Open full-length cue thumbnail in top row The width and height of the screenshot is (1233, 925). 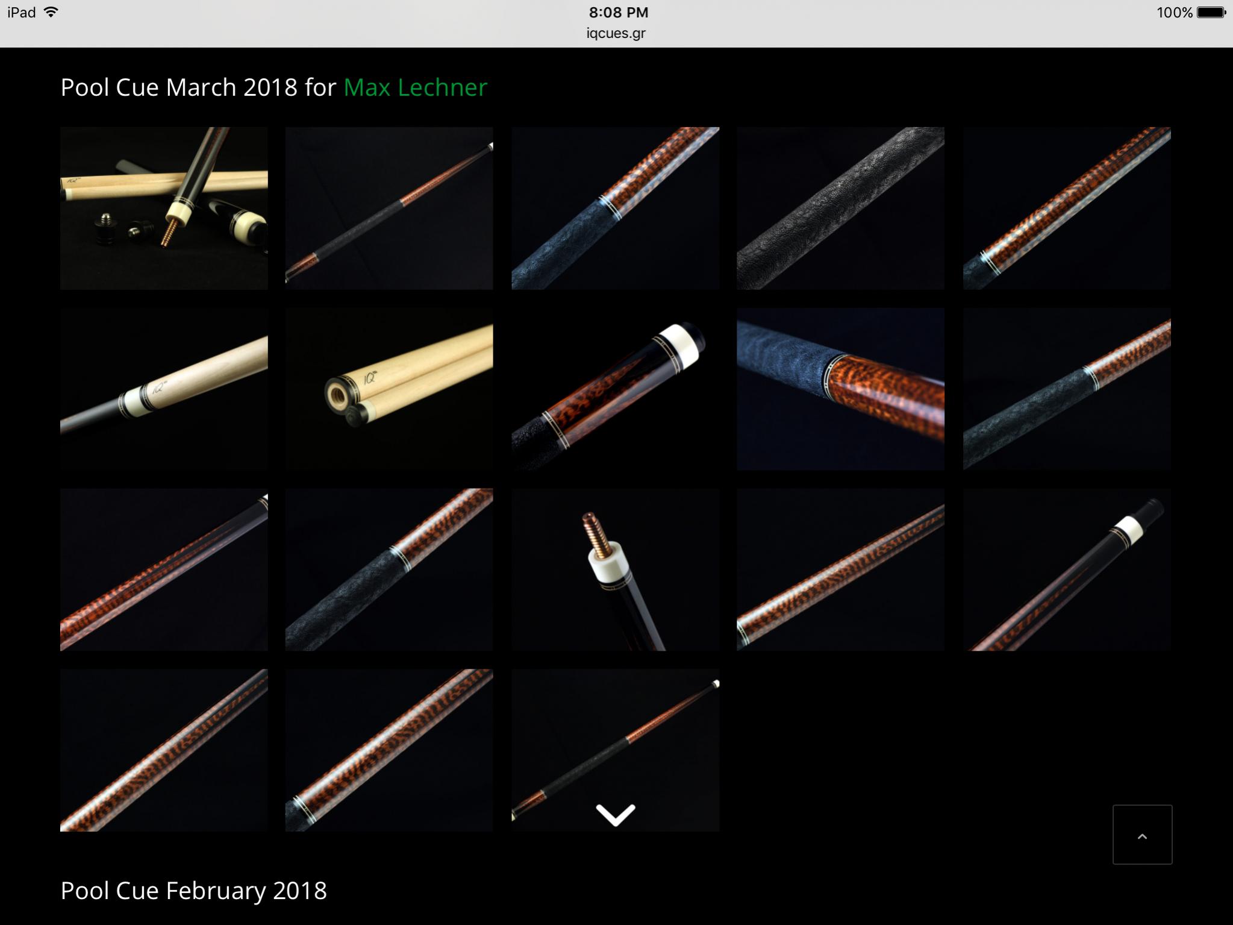[x=389, y=208]
